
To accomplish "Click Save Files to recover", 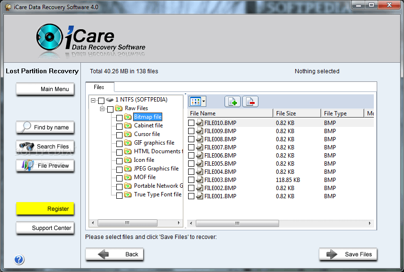I will tap(348, 254).
